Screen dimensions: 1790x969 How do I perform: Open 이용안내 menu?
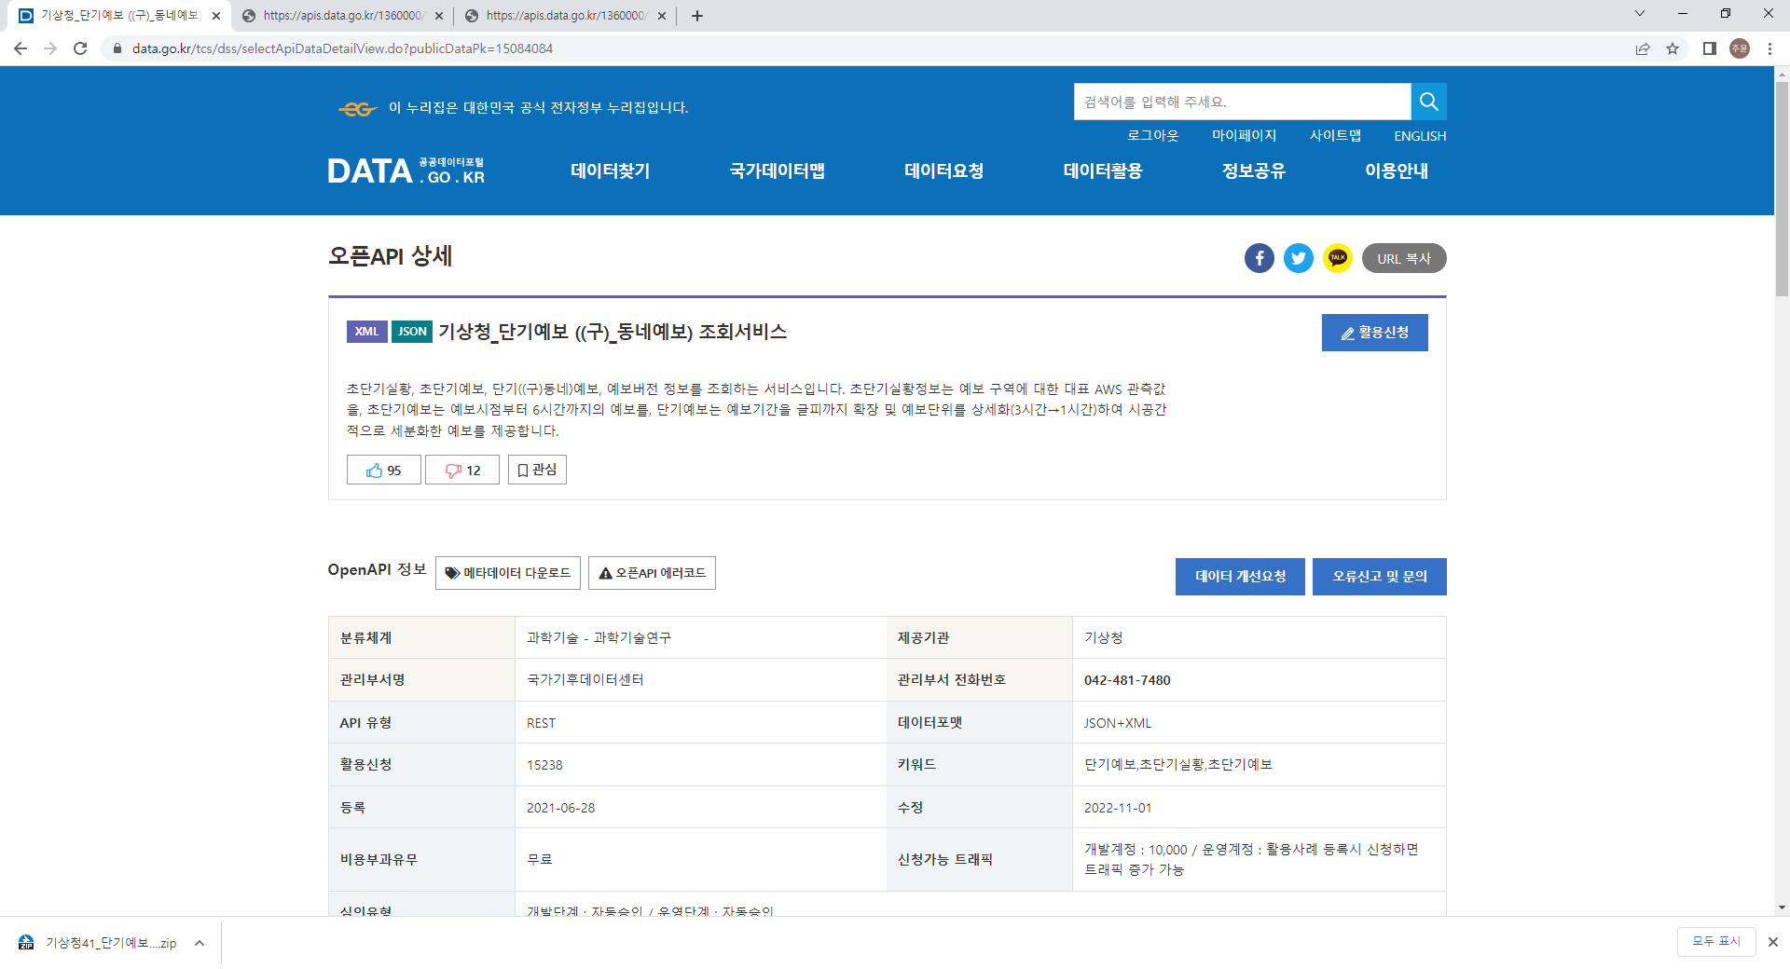click(1397, 171)
